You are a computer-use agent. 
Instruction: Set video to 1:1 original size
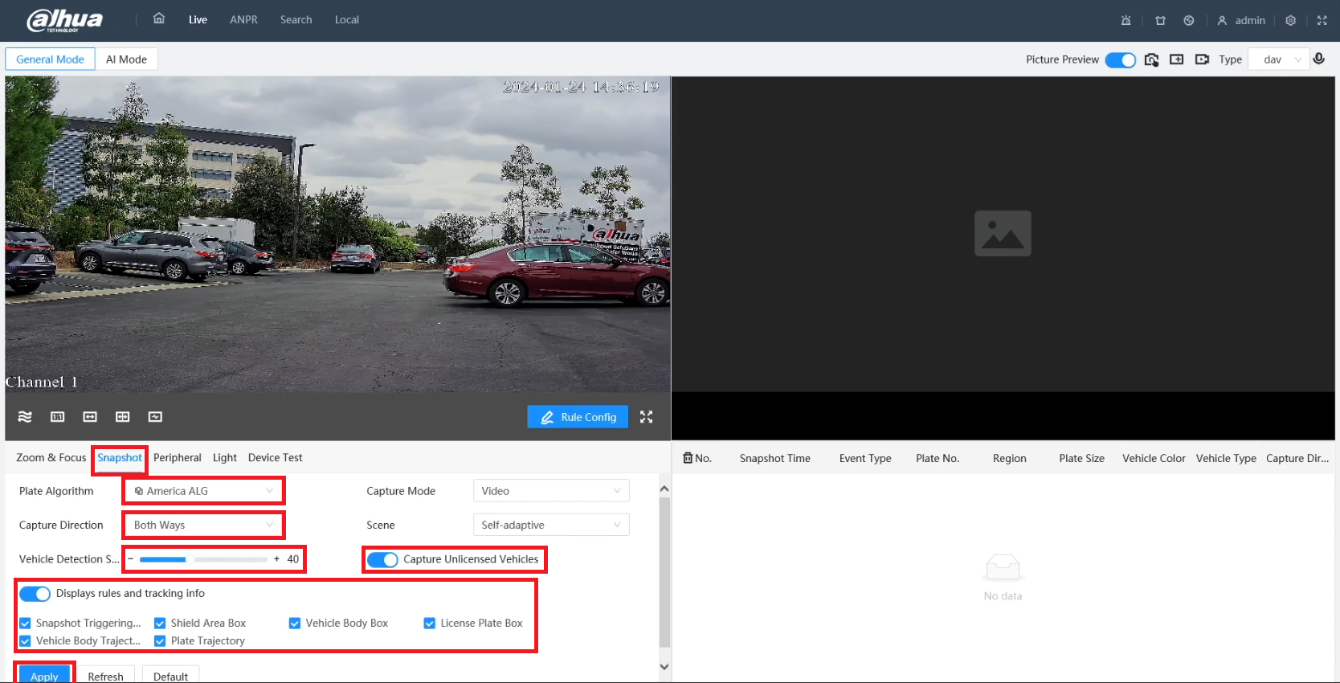pos(57,416)
